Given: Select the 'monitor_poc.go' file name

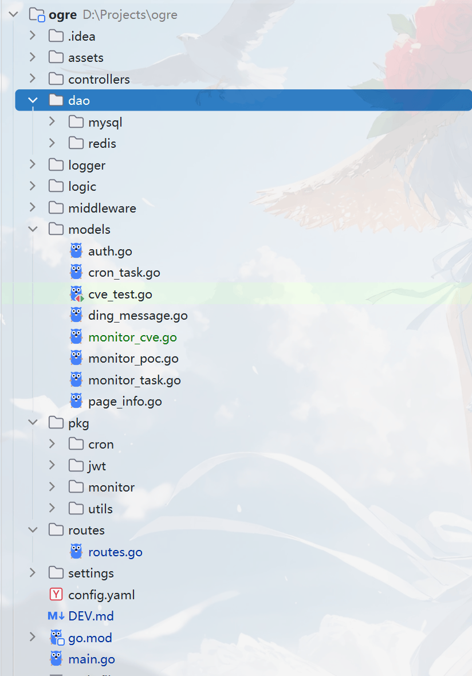Looking at the screenshot, I should pos(133,359).
